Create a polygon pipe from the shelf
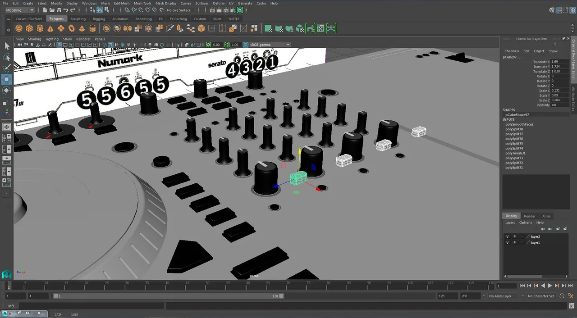This screenshot has width=577, height=318. pyautogui.click(x=92, y=28)
